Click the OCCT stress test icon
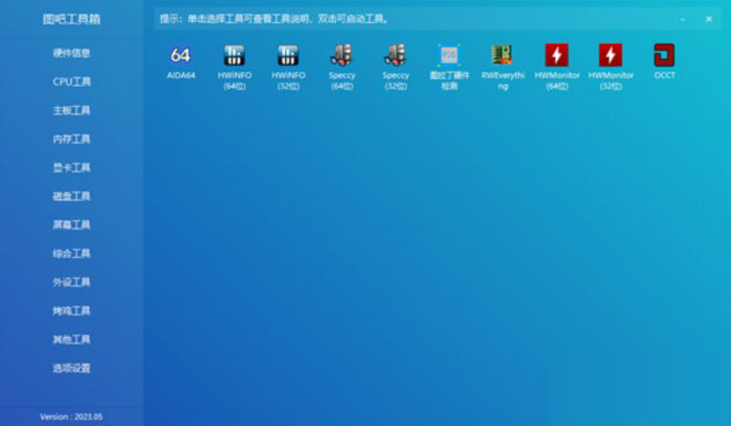This screenshot has width=731, height=426. click(664, 56)
